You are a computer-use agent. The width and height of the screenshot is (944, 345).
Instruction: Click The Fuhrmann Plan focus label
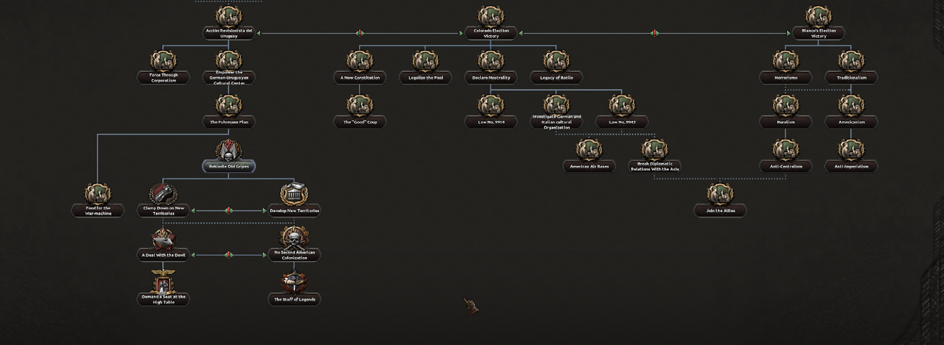point(229,123)
